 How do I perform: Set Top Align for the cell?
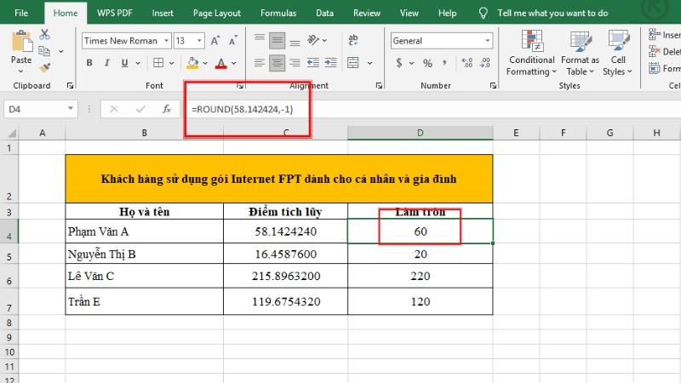tap(260, 40)
